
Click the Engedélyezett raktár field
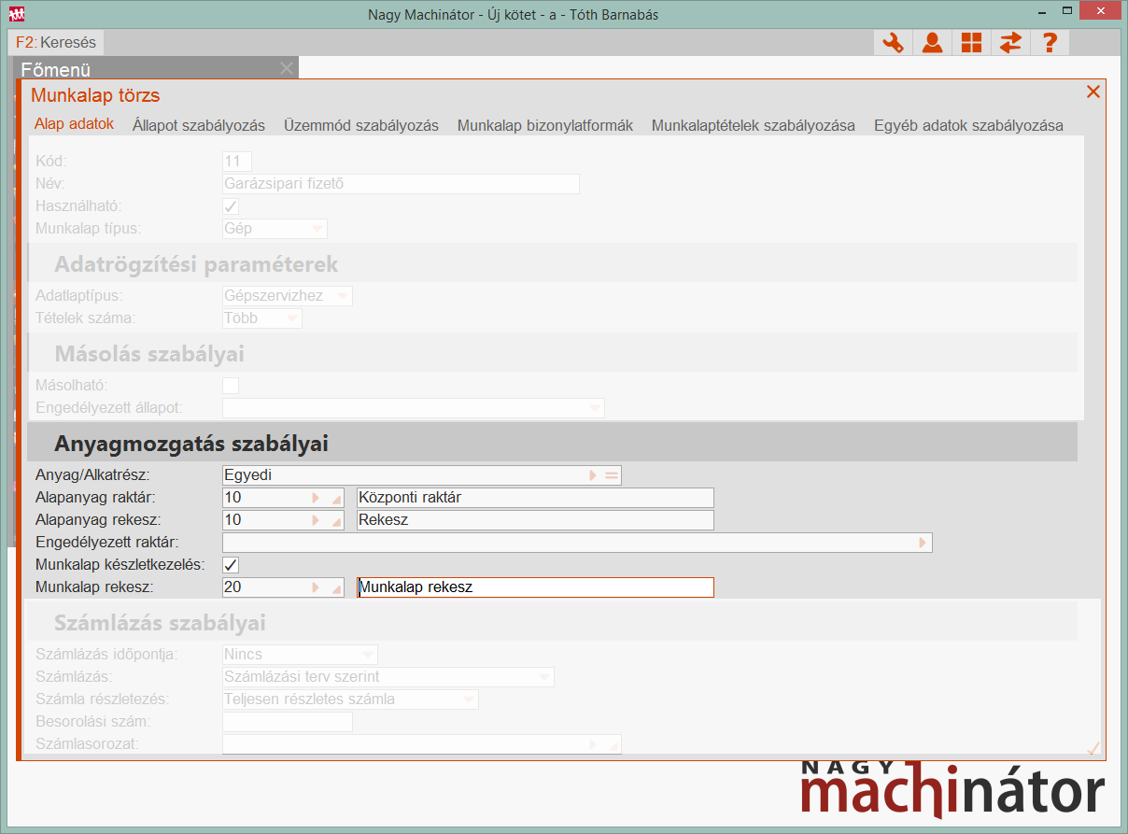pyautogui.click(x=577, y=543)
